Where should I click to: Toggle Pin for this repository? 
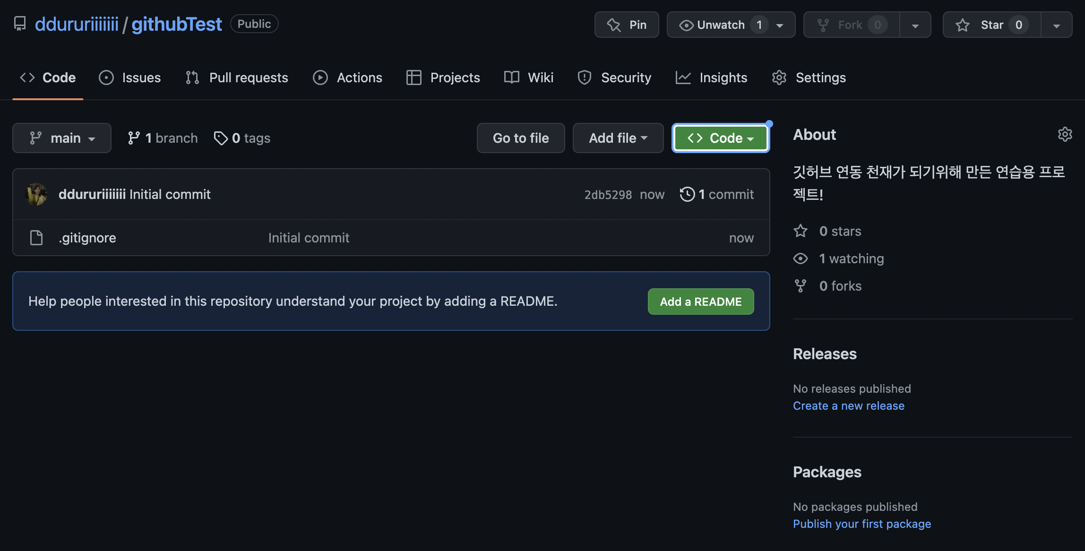coord(626,25)
